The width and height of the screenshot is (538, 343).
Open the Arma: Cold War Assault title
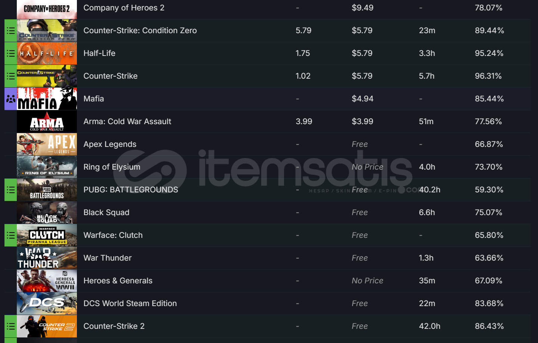[127, 122]
